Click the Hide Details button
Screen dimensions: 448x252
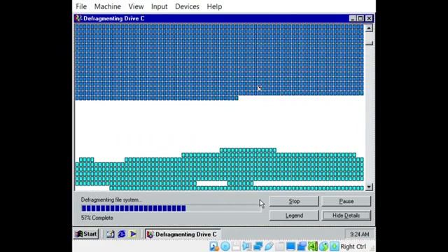click(x=346, y=216)
